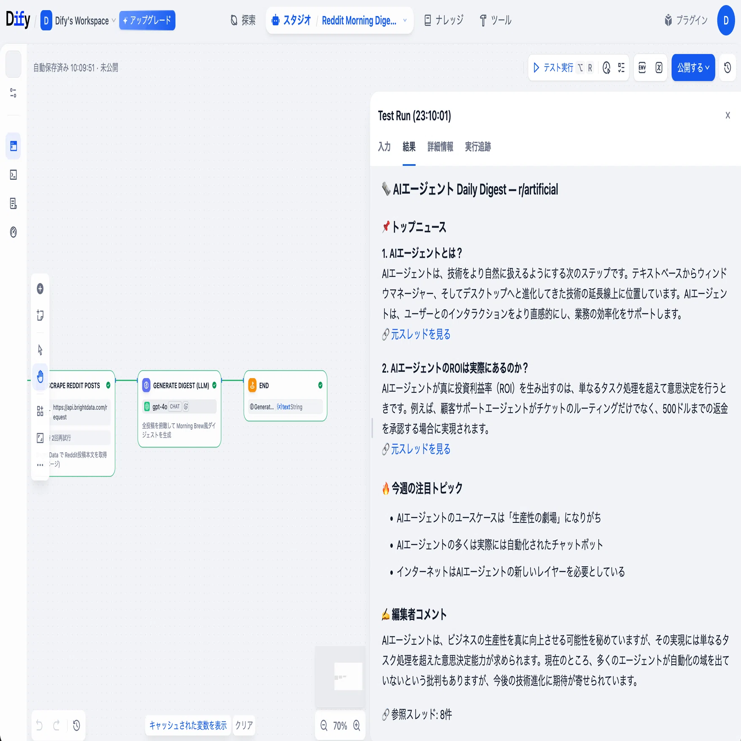This screenshot has width=741, height=741.
Task: Click the Test Run (23:10:01) title
Action: 414,116
